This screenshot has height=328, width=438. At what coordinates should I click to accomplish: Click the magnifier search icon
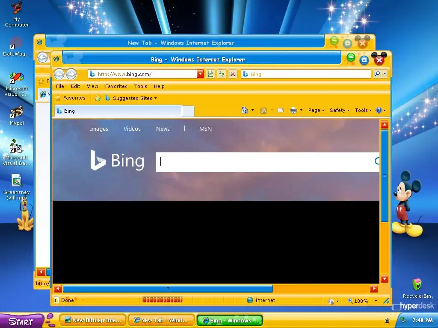point(377,74)
